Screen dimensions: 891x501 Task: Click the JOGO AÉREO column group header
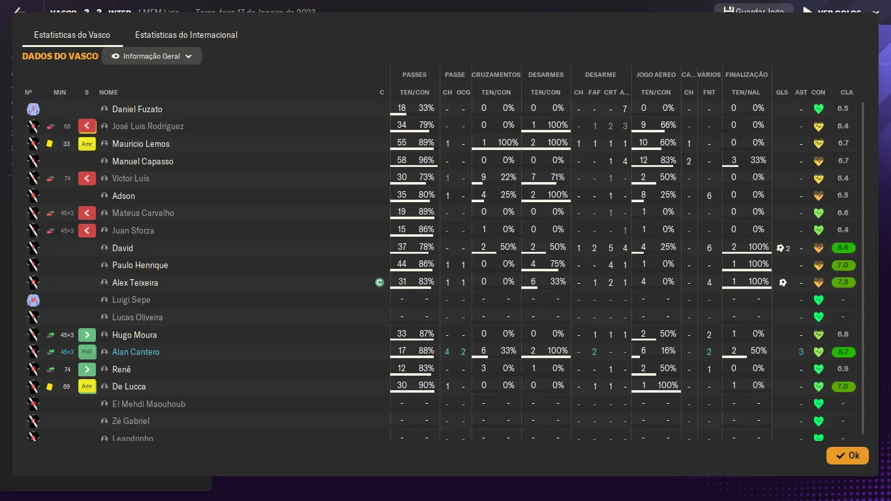(656, 75)
